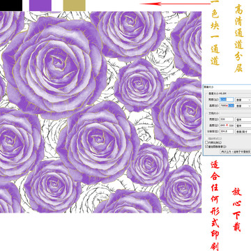Click the purple color swatch
Screen dimensions: 251x251
pyautogui.click(x=40, y=6)
